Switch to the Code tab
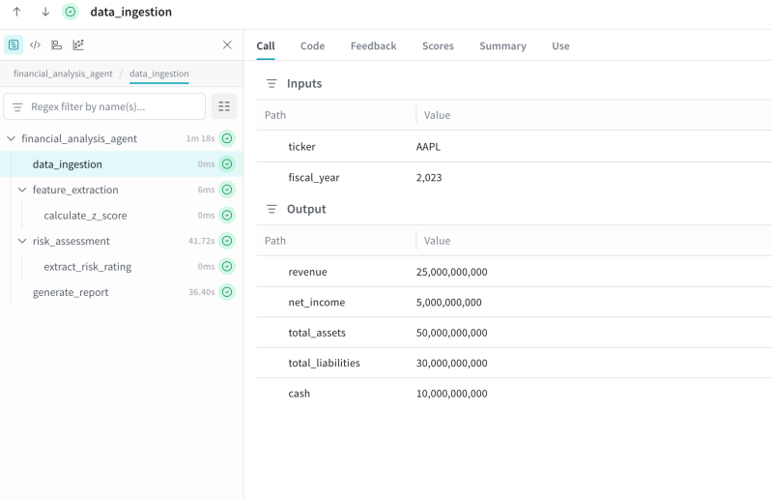This screenshot has width=772, height=499. [312, 45]
